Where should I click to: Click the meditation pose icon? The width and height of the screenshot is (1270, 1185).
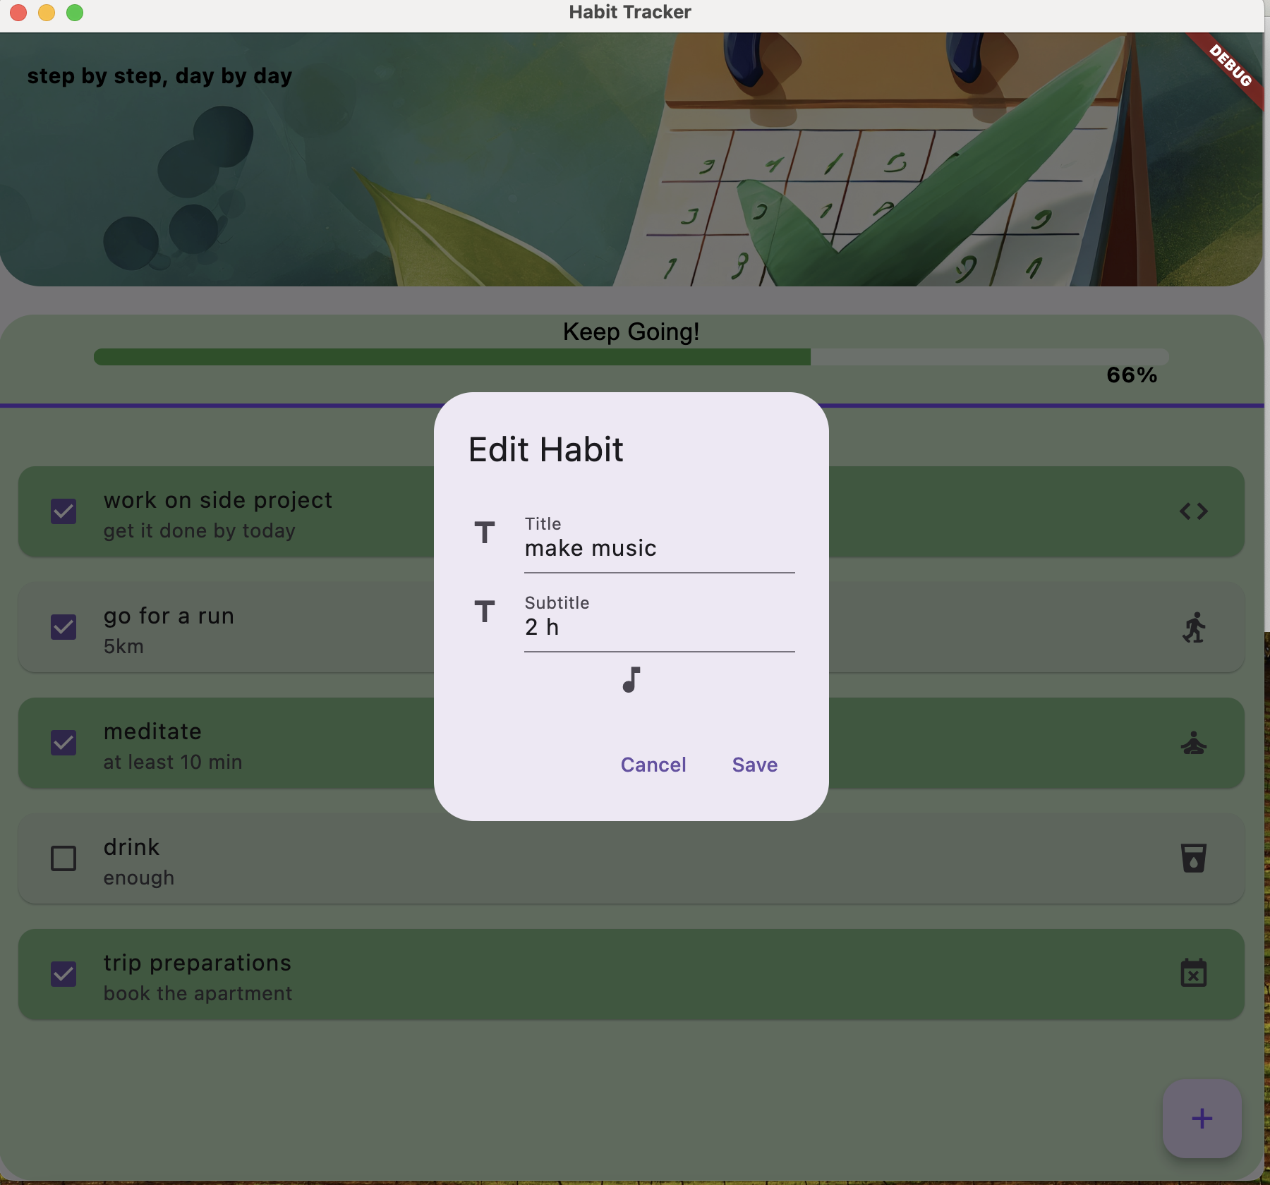click(1193, 743)
